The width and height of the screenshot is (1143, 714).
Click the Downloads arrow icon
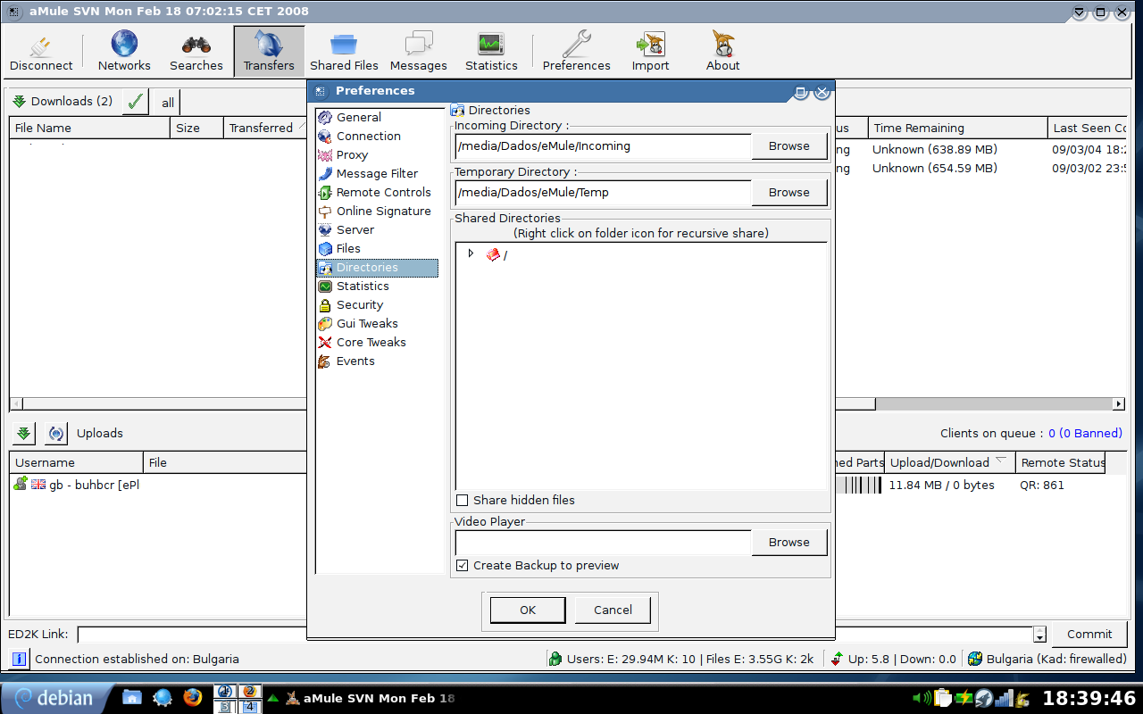pos(19,101)
